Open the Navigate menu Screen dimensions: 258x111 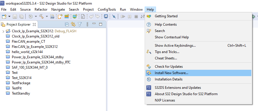point(58,10)
